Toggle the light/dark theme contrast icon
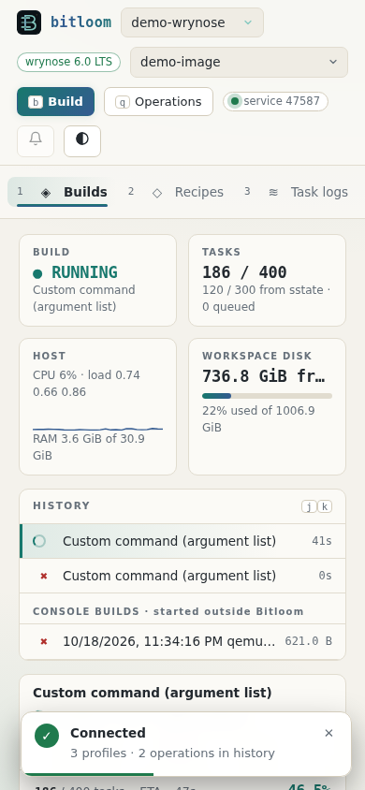The image size is (365, 790). pos(82,141)
